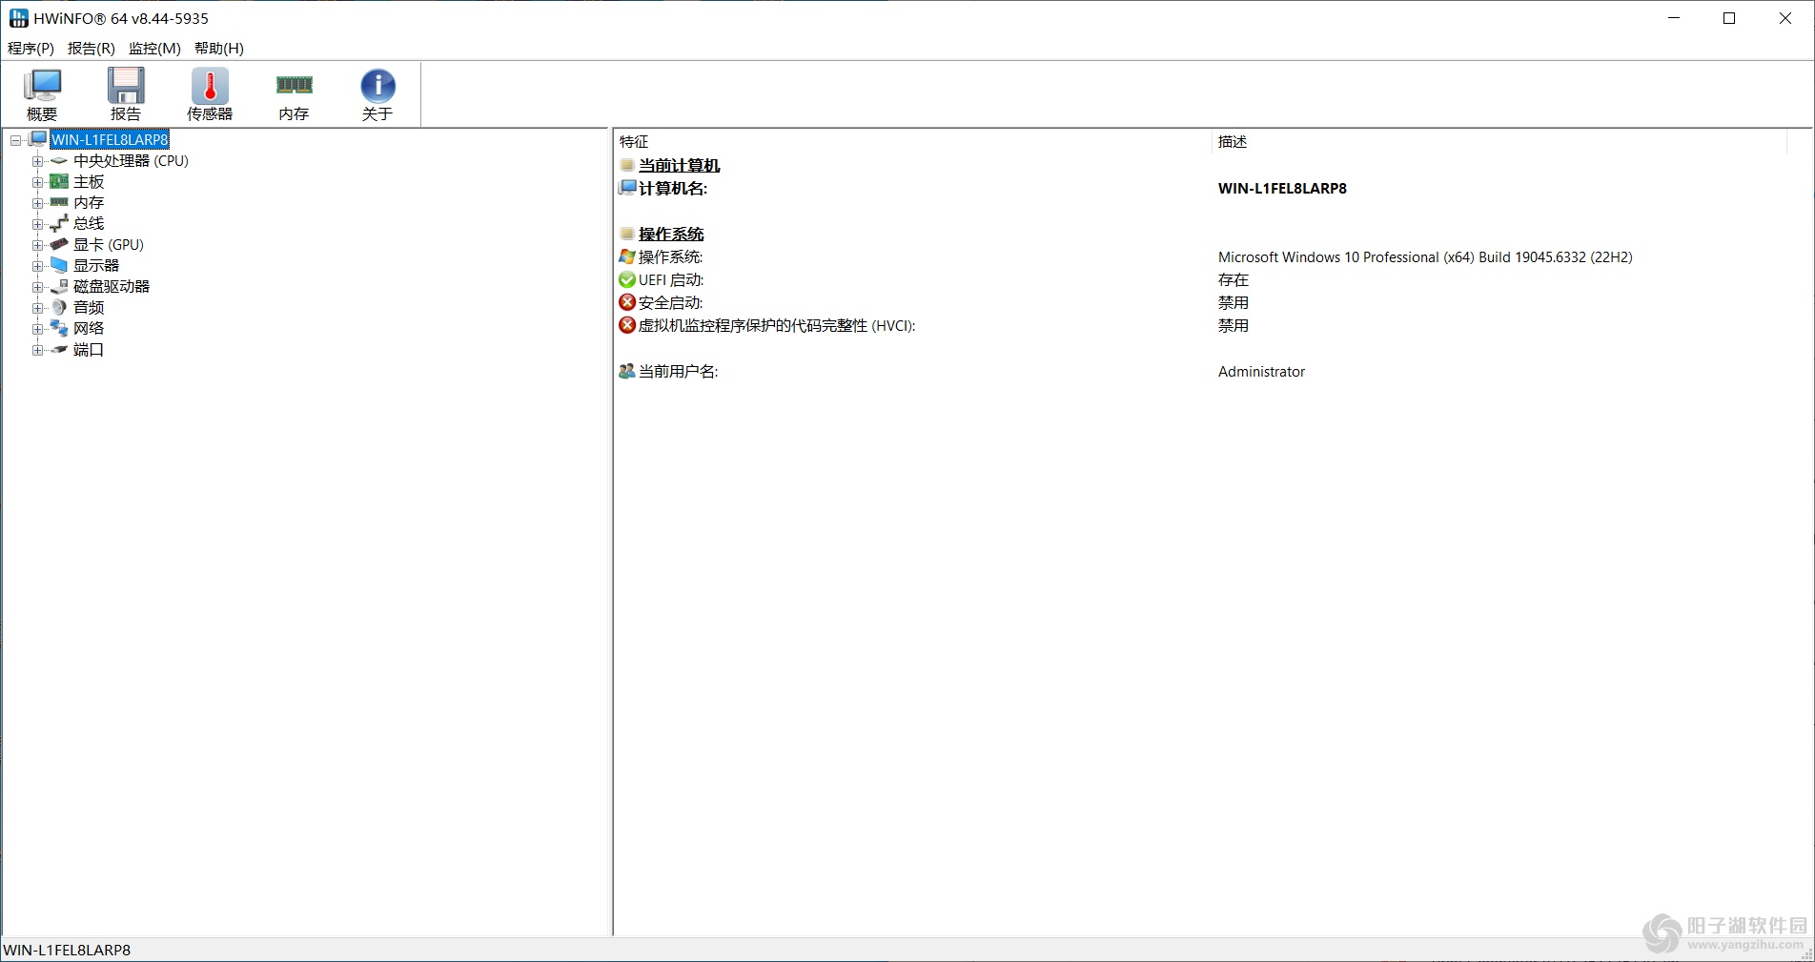The height and width of the screenshot is (962, 1815).
Task: Open the 概要 (Summary) toolbar icon
Action: (x=41, y=92)
